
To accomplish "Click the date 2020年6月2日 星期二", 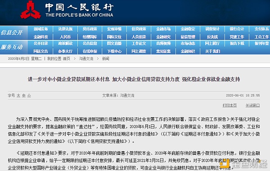I will coord(25,59).
